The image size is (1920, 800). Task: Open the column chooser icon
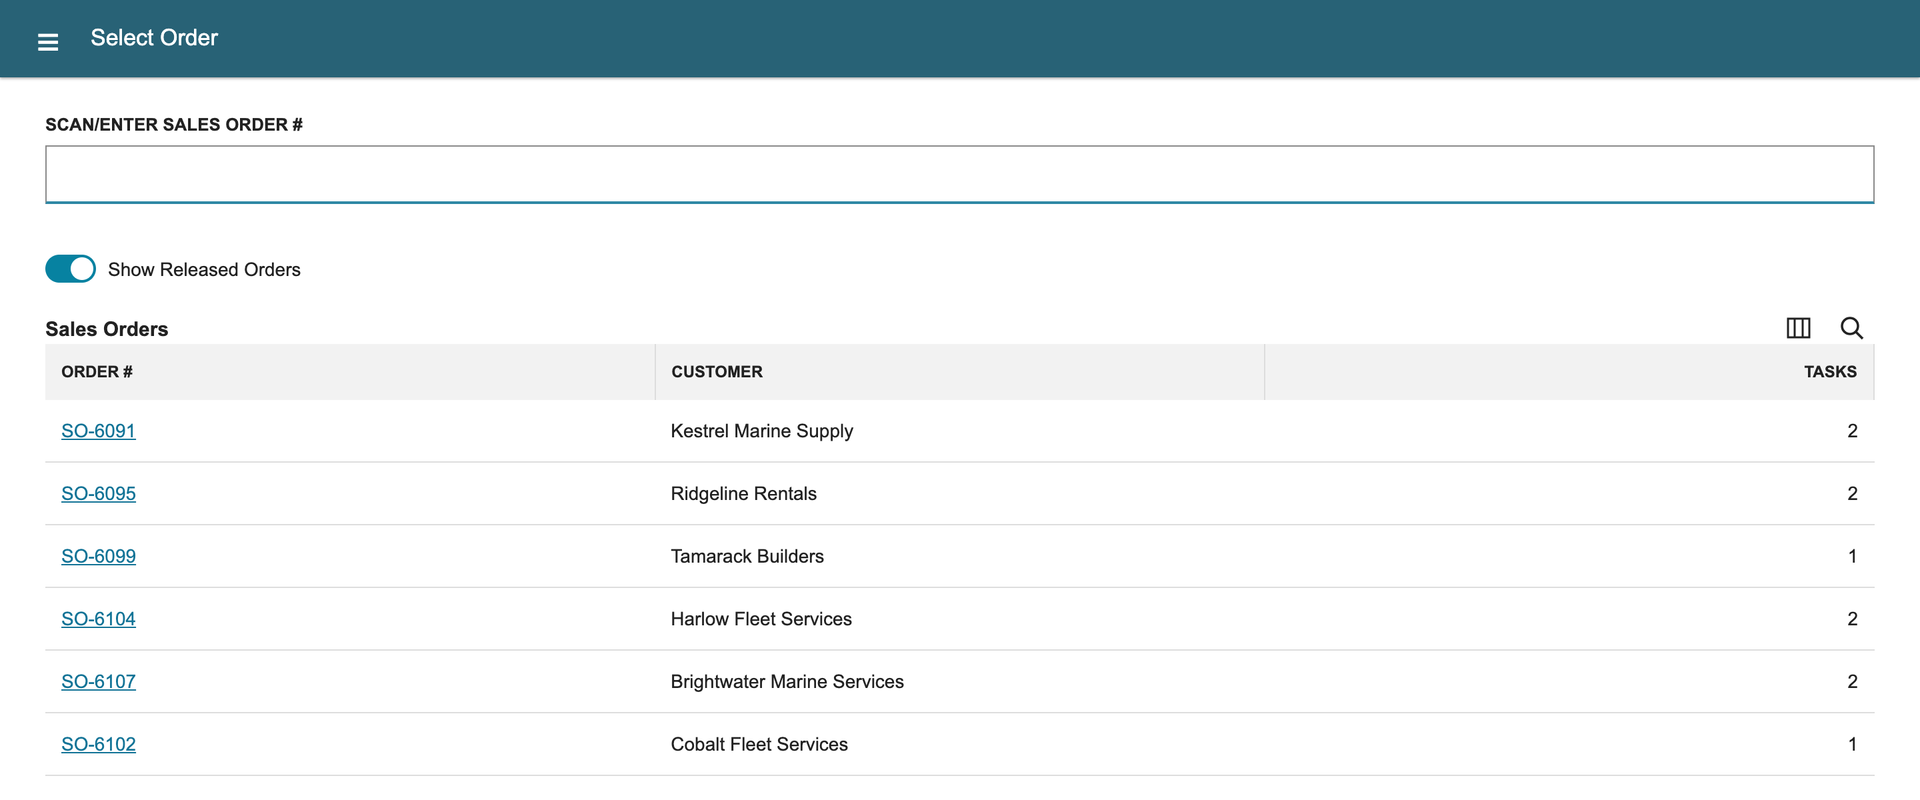1798,328
